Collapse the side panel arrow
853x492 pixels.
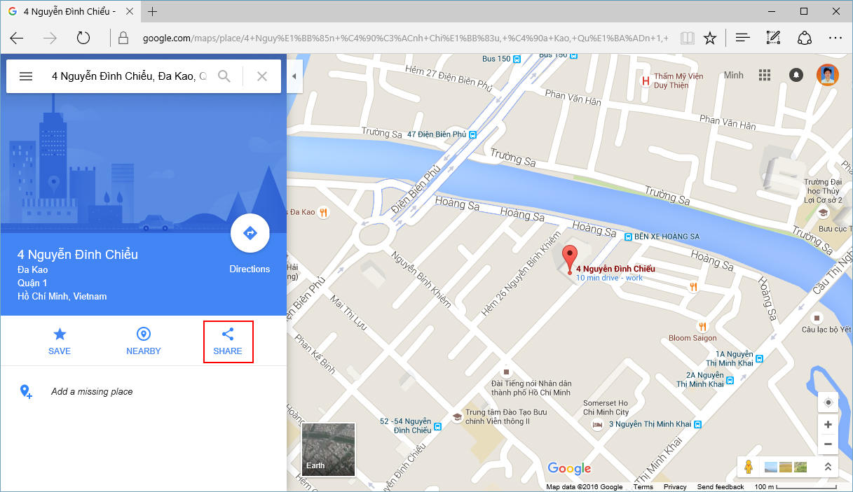pyautogui.click(x=294, y=76)
